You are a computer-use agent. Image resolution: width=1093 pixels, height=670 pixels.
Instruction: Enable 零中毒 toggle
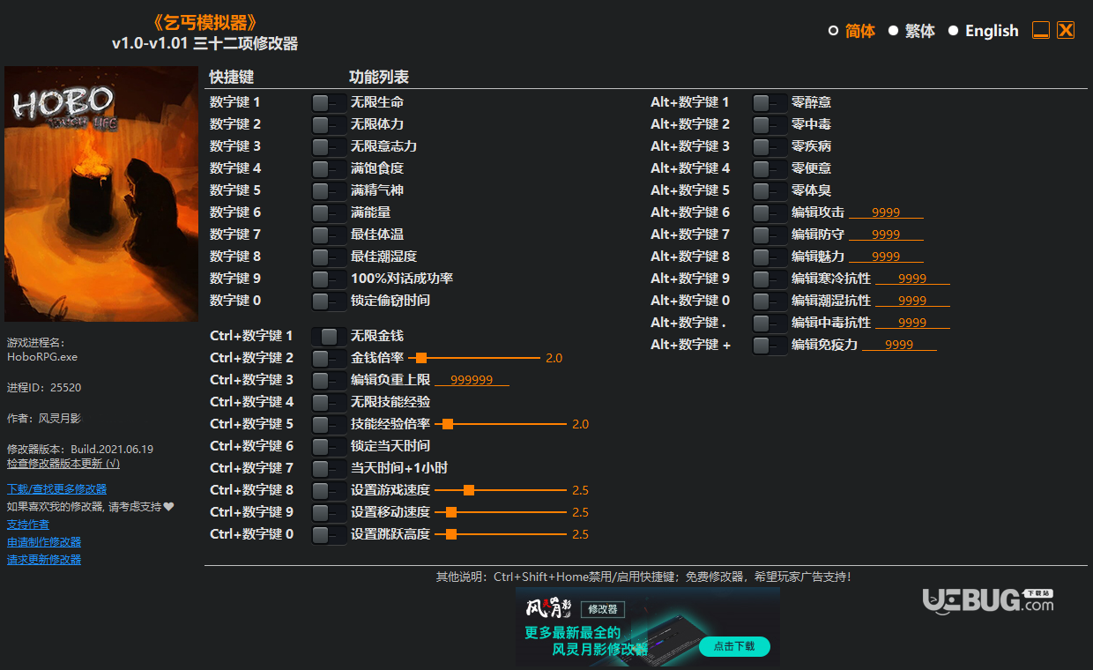coord(770,124)
